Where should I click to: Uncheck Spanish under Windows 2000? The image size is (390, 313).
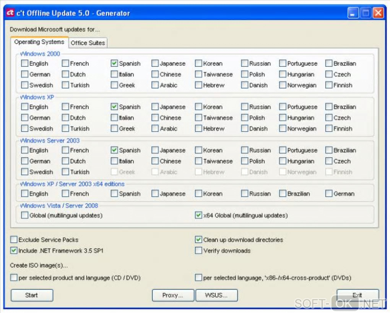(114, 63)
